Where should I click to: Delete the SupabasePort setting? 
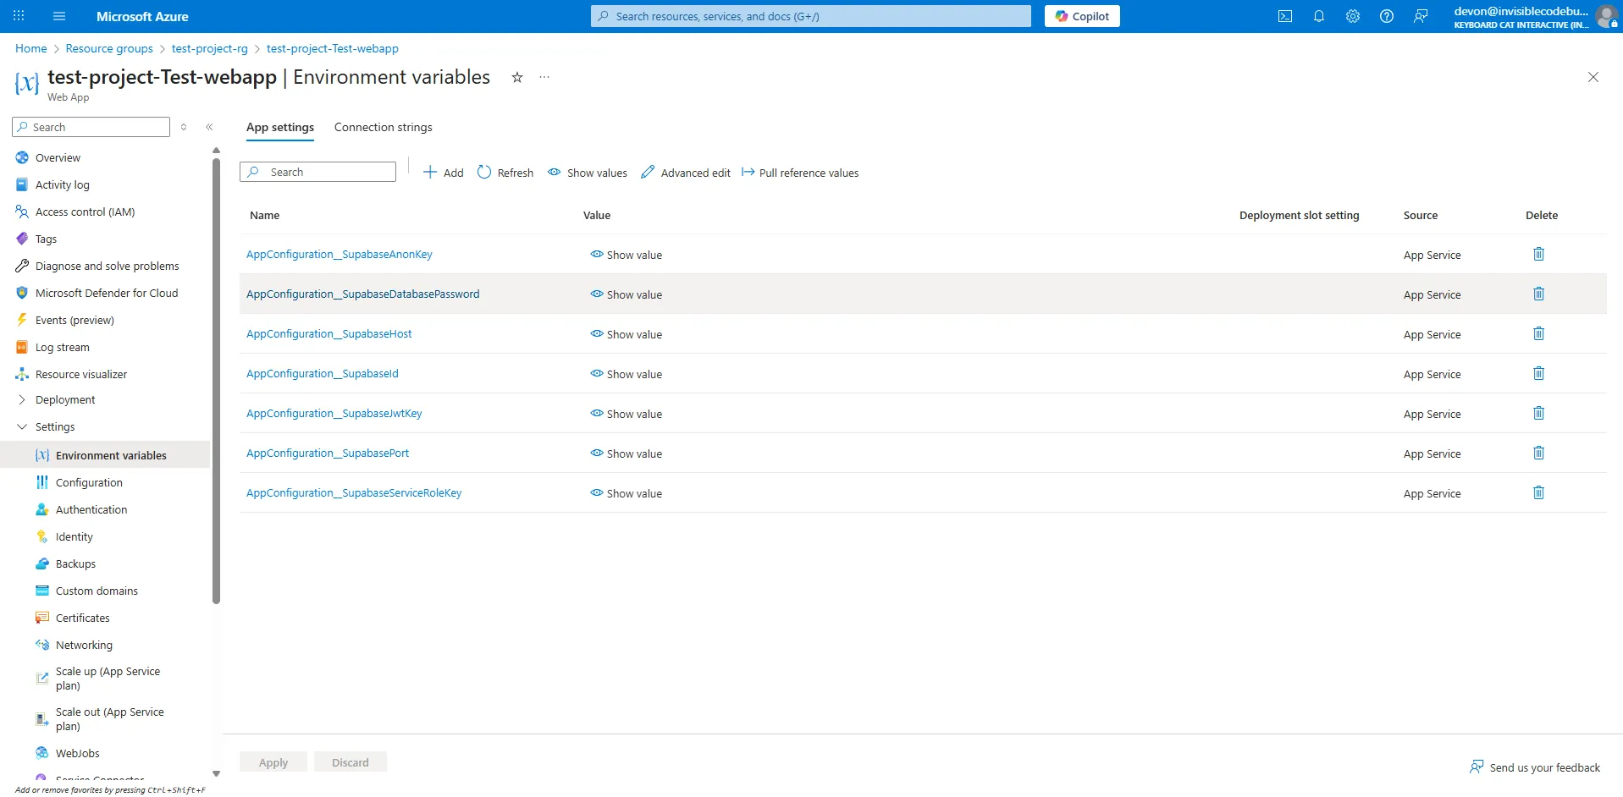(x=1539, y=453)
